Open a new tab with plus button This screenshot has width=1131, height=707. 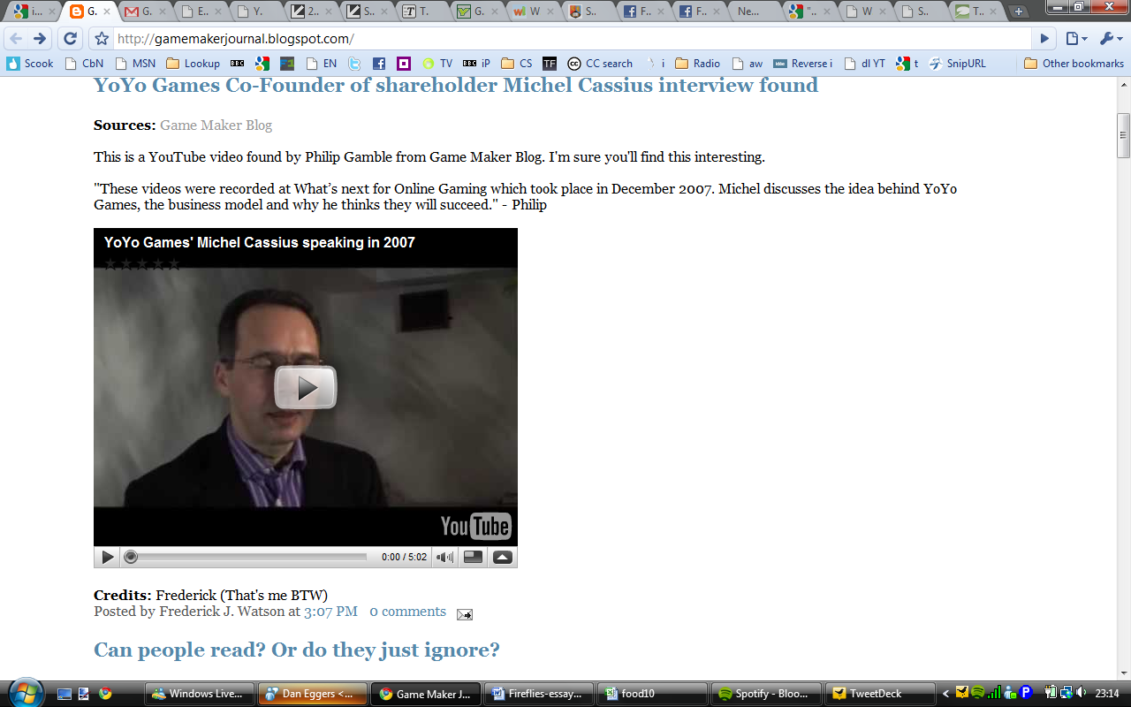(1019, 11)
